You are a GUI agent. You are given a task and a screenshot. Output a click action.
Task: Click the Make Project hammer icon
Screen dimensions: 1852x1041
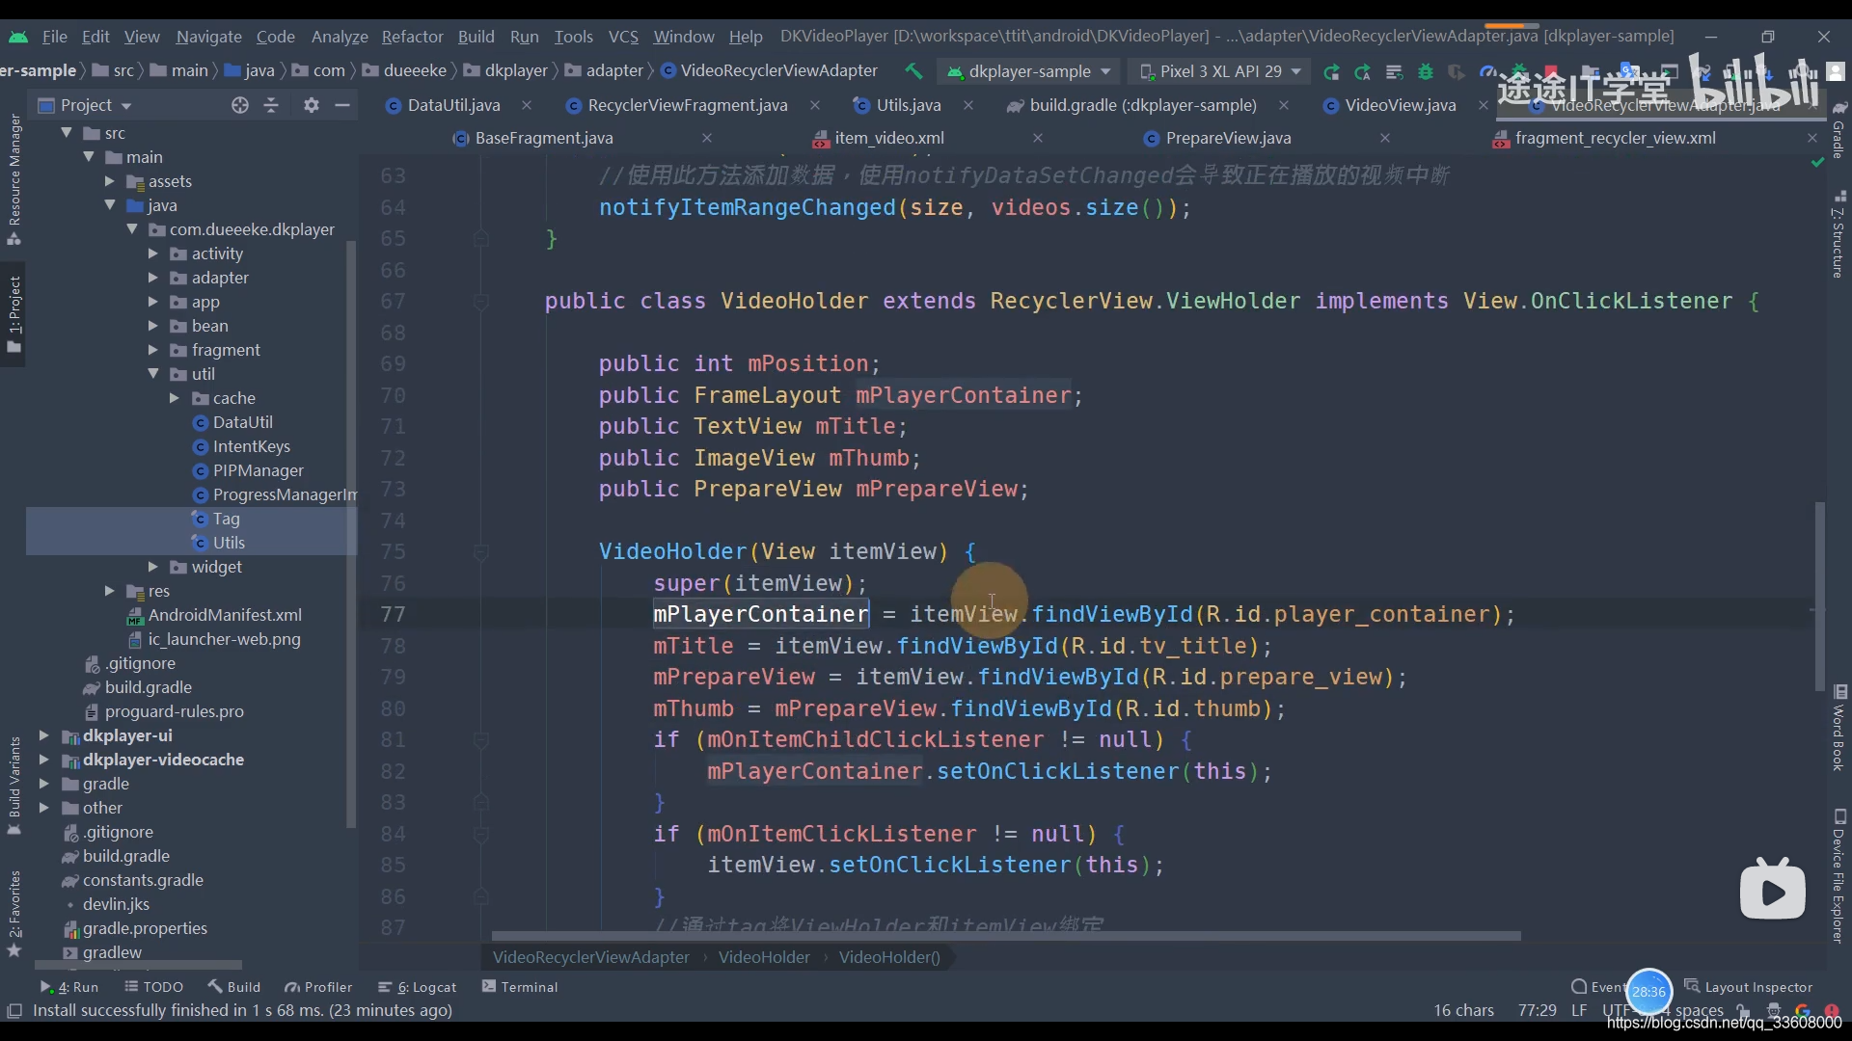coord(912,70)
